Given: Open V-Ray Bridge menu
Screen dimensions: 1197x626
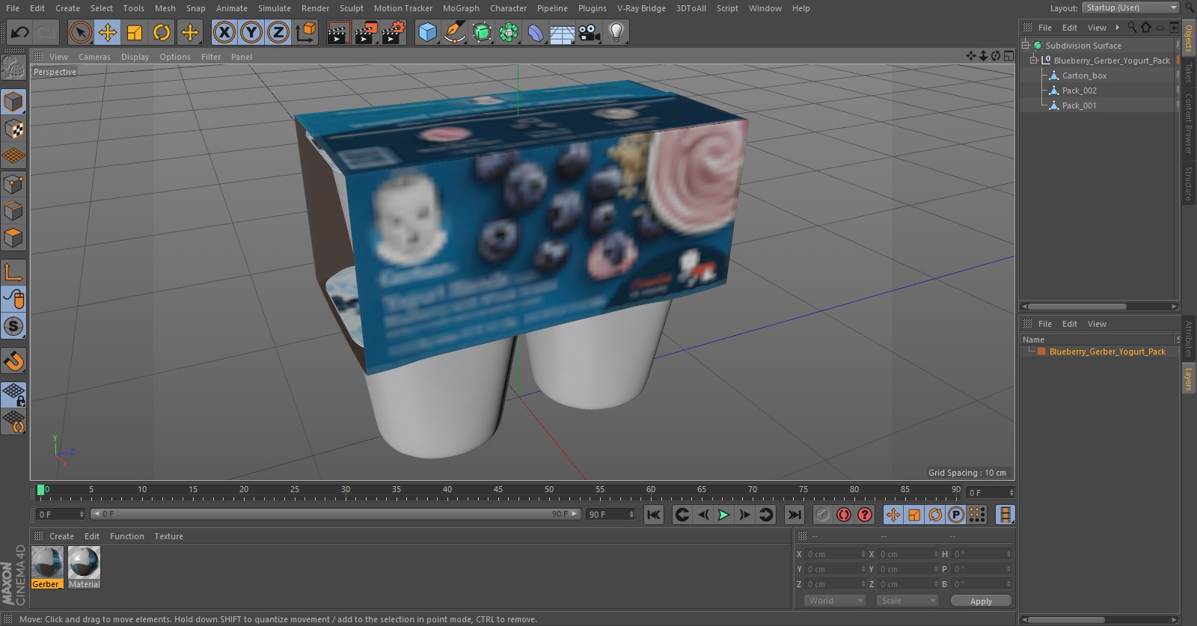Looking at the screenshot, I should coord(641,8).
